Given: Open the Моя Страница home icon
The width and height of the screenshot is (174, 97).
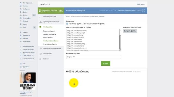Looking at the screenshot, I should point(21,3).
